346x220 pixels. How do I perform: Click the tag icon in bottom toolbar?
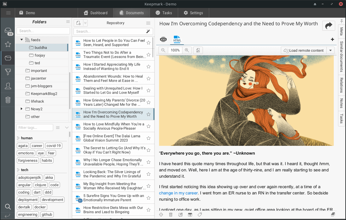(200, 215)
